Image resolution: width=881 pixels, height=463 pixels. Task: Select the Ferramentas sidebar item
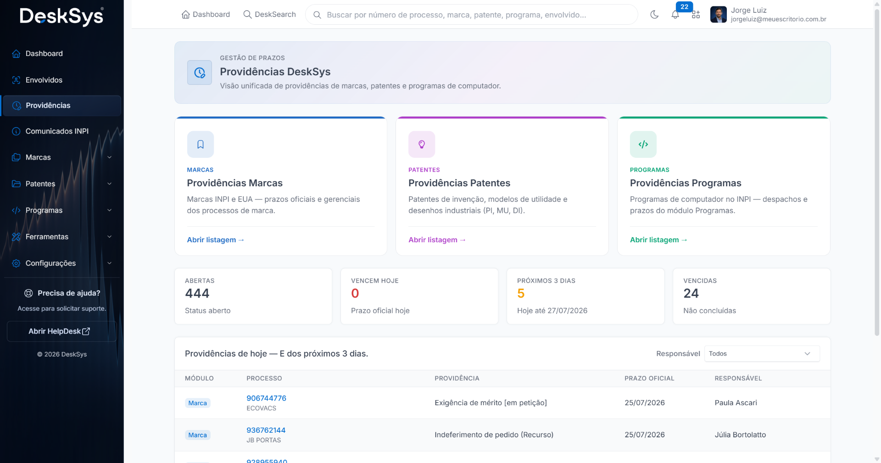pos(61,237)
